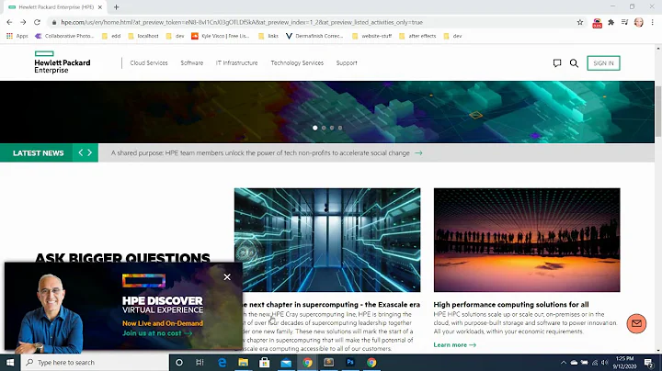The height and width of the screenshot is (371, 662).
Task: Open File Explorer from taskbar
Action: (x=243, y=363)
